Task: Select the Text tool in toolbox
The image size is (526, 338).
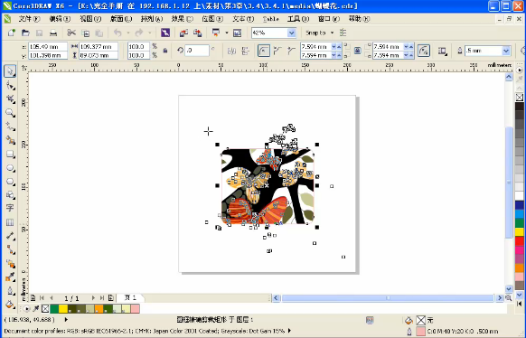Action: coord(10,208)
